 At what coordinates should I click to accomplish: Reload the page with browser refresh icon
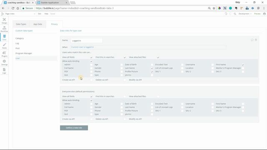[13, 8]
